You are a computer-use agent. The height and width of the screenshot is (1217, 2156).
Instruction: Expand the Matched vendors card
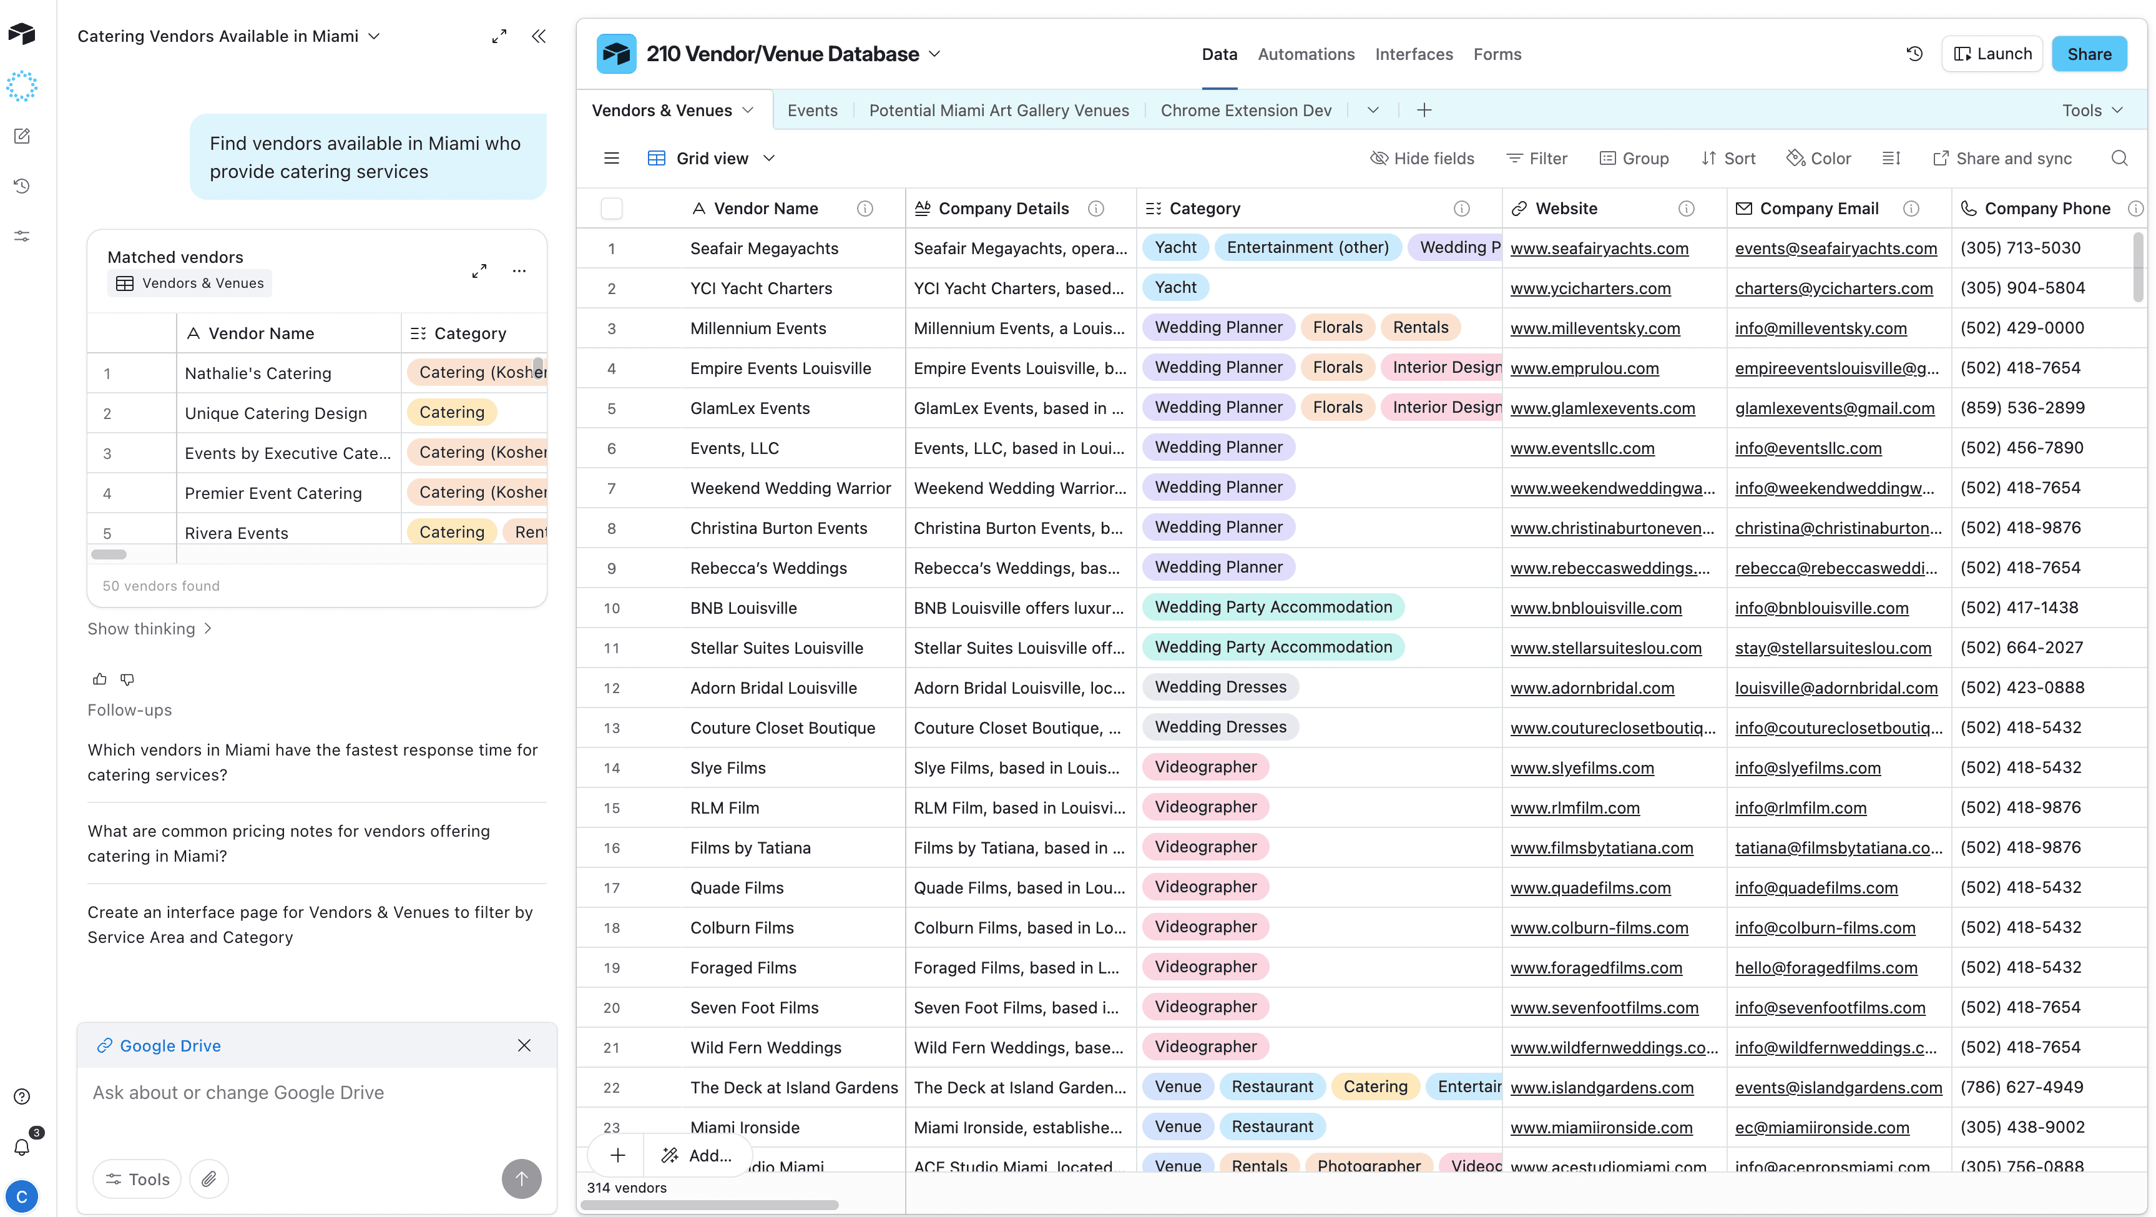[479, 270]
